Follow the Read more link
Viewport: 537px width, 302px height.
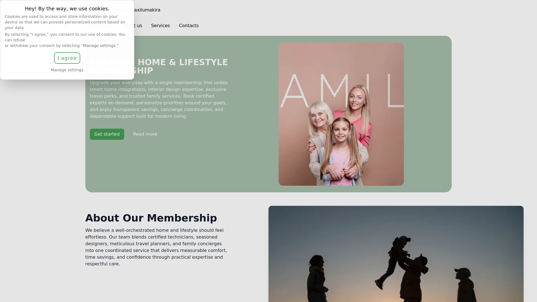[x=145, y=134]
